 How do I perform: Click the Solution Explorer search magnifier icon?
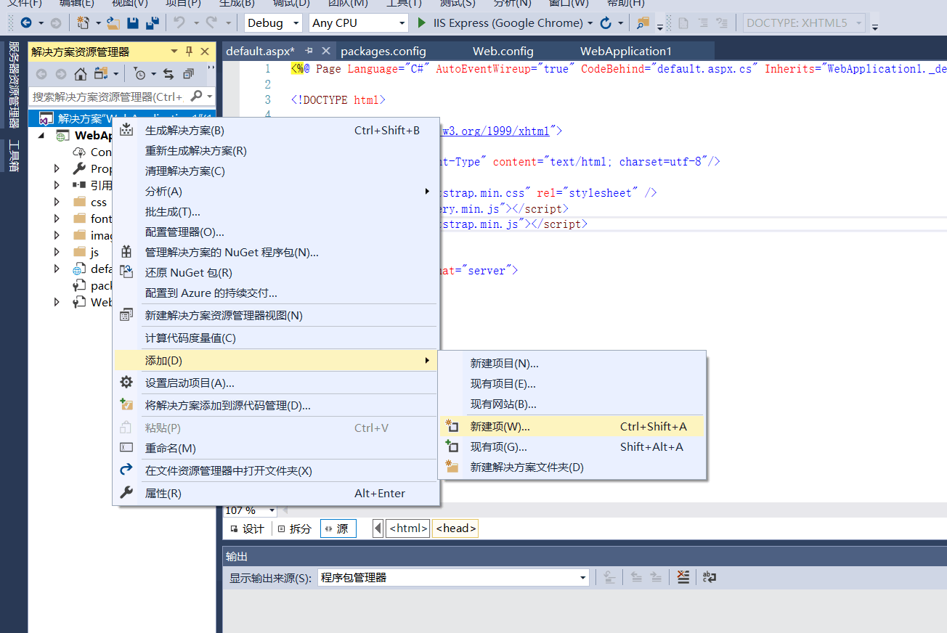point(196,97)
